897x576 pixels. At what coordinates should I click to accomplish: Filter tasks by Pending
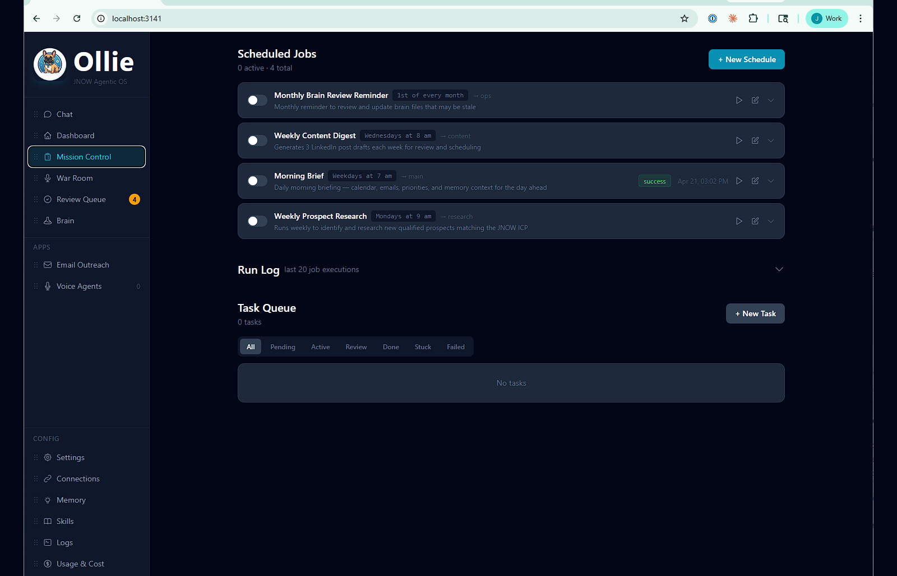pos(283,347)
